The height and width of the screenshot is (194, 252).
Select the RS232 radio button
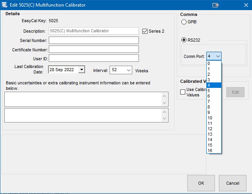point(184,40)
